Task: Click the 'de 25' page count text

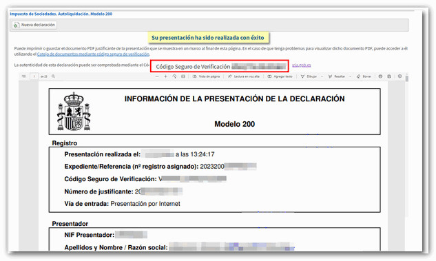Action: coord(44,76)
